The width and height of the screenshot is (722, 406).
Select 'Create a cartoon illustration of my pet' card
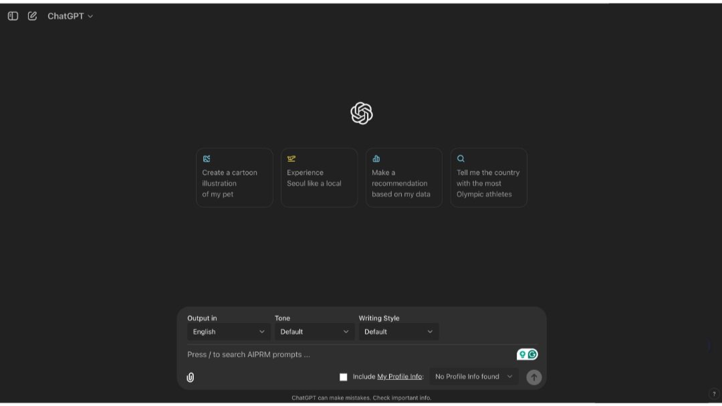pyautogui.click(x=235, y=177)
